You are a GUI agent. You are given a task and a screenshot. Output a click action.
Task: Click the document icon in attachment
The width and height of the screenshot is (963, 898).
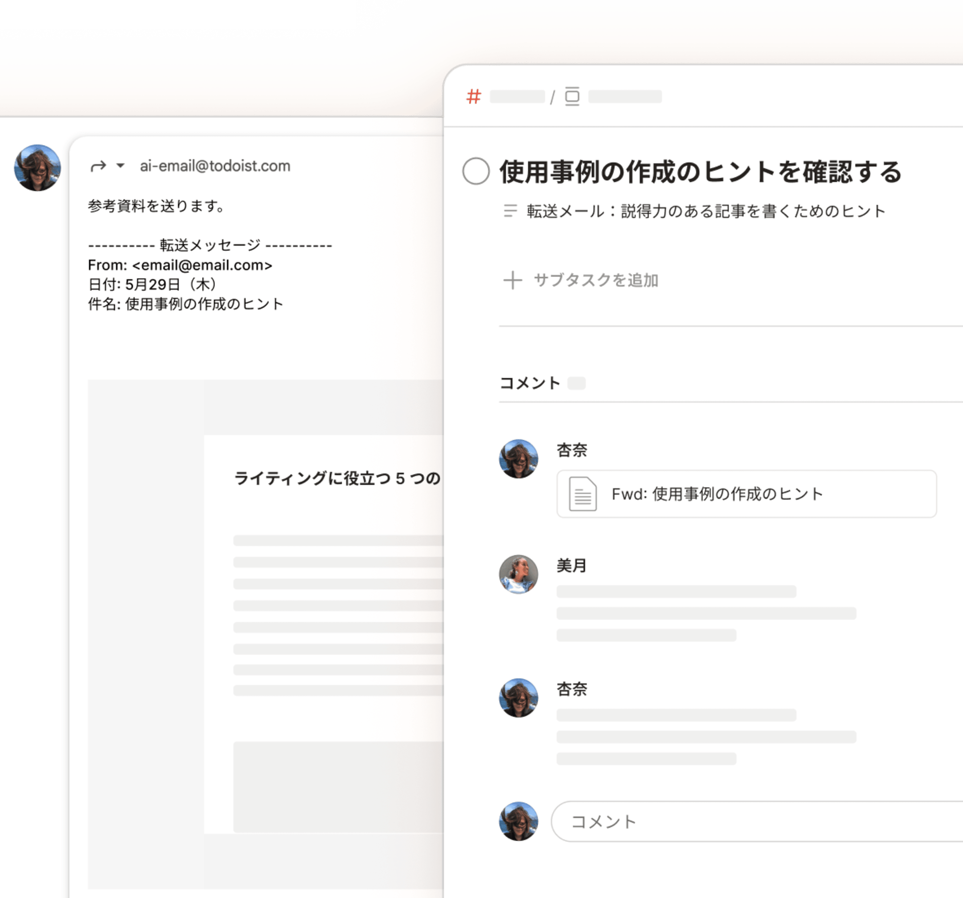click(582, 494)
